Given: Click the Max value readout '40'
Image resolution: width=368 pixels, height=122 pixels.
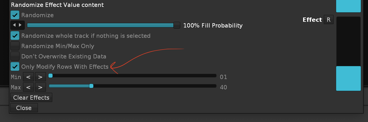Looking at the screenshot, I should pyautogui.click(x=223, y=87).
